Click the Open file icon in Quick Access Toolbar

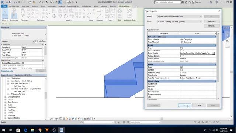click(7, 2)
